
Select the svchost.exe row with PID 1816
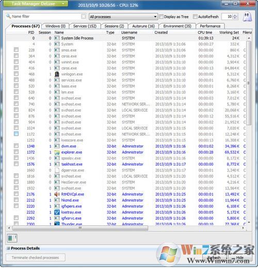[x=126, y=176]
